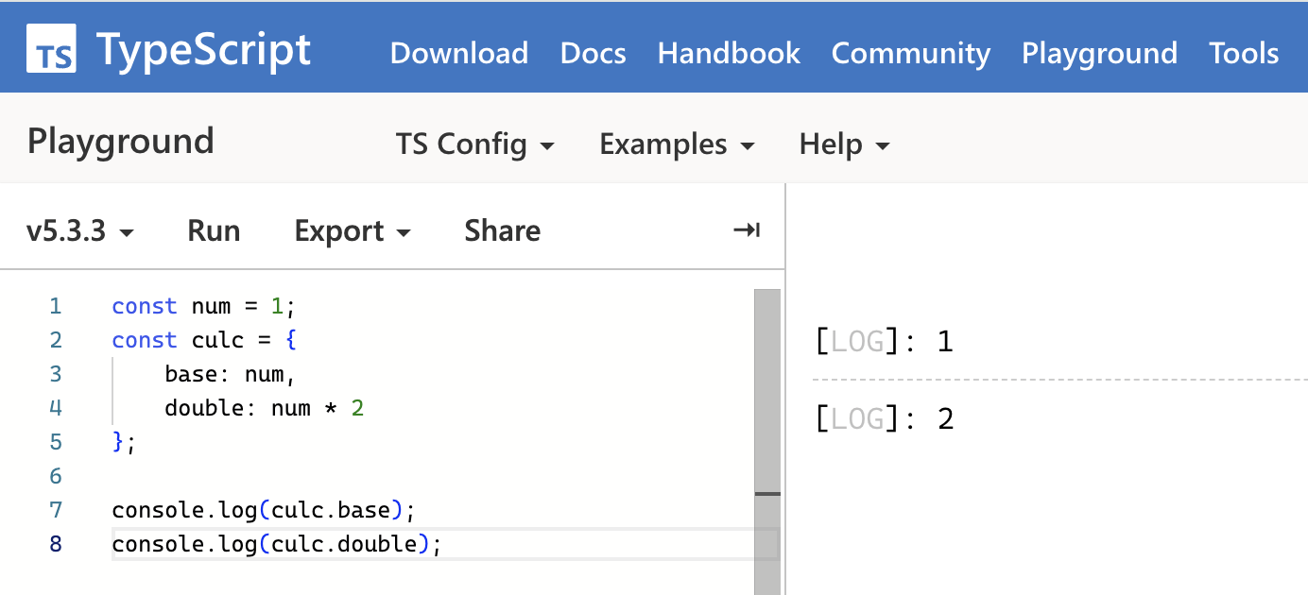Collapse the sidebar with the arrow icon

tap(747, 230)
